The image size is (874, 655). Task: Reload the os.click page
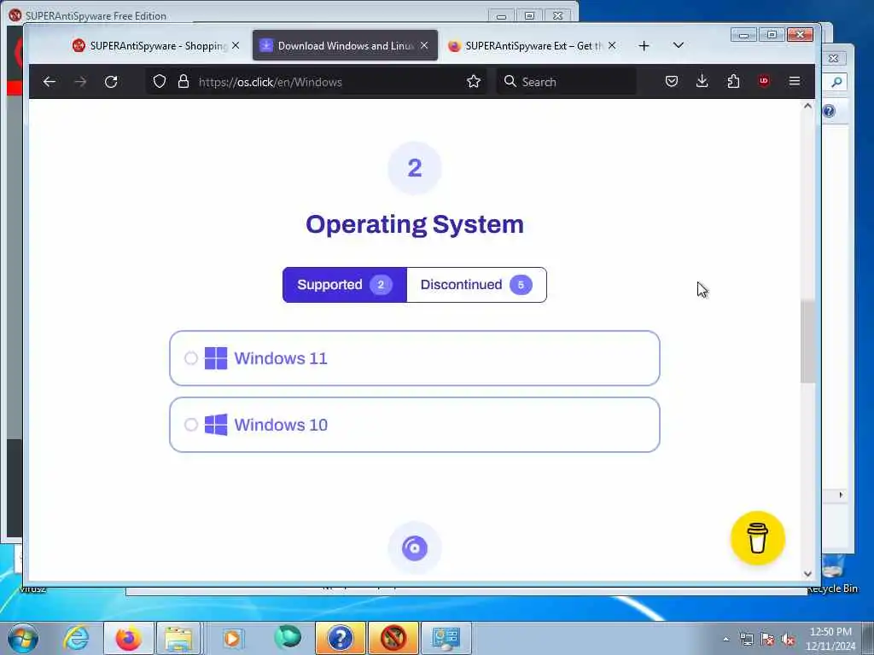pos(111,82)
